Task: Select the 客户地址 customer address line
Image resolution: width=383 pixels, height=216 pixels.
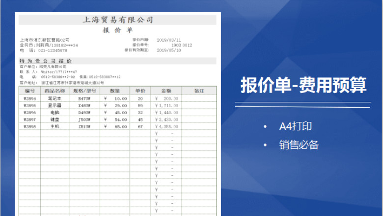Action: [x=62, y=83]
